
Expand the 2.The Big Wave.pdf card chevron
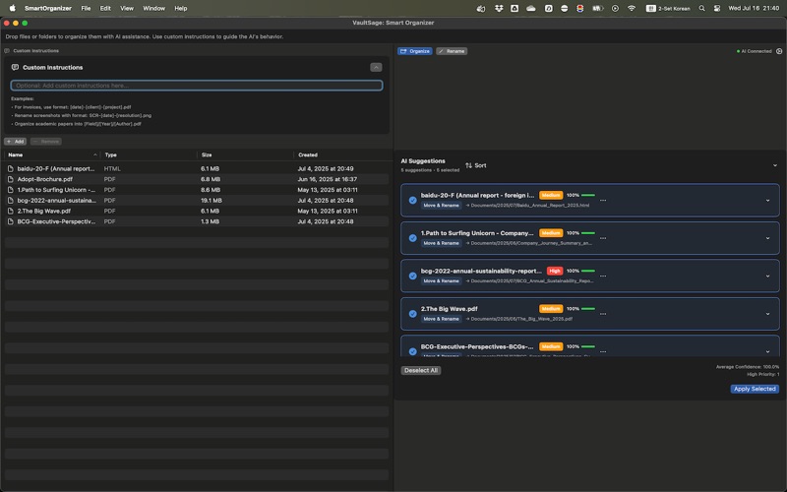(x=767, y=314)
